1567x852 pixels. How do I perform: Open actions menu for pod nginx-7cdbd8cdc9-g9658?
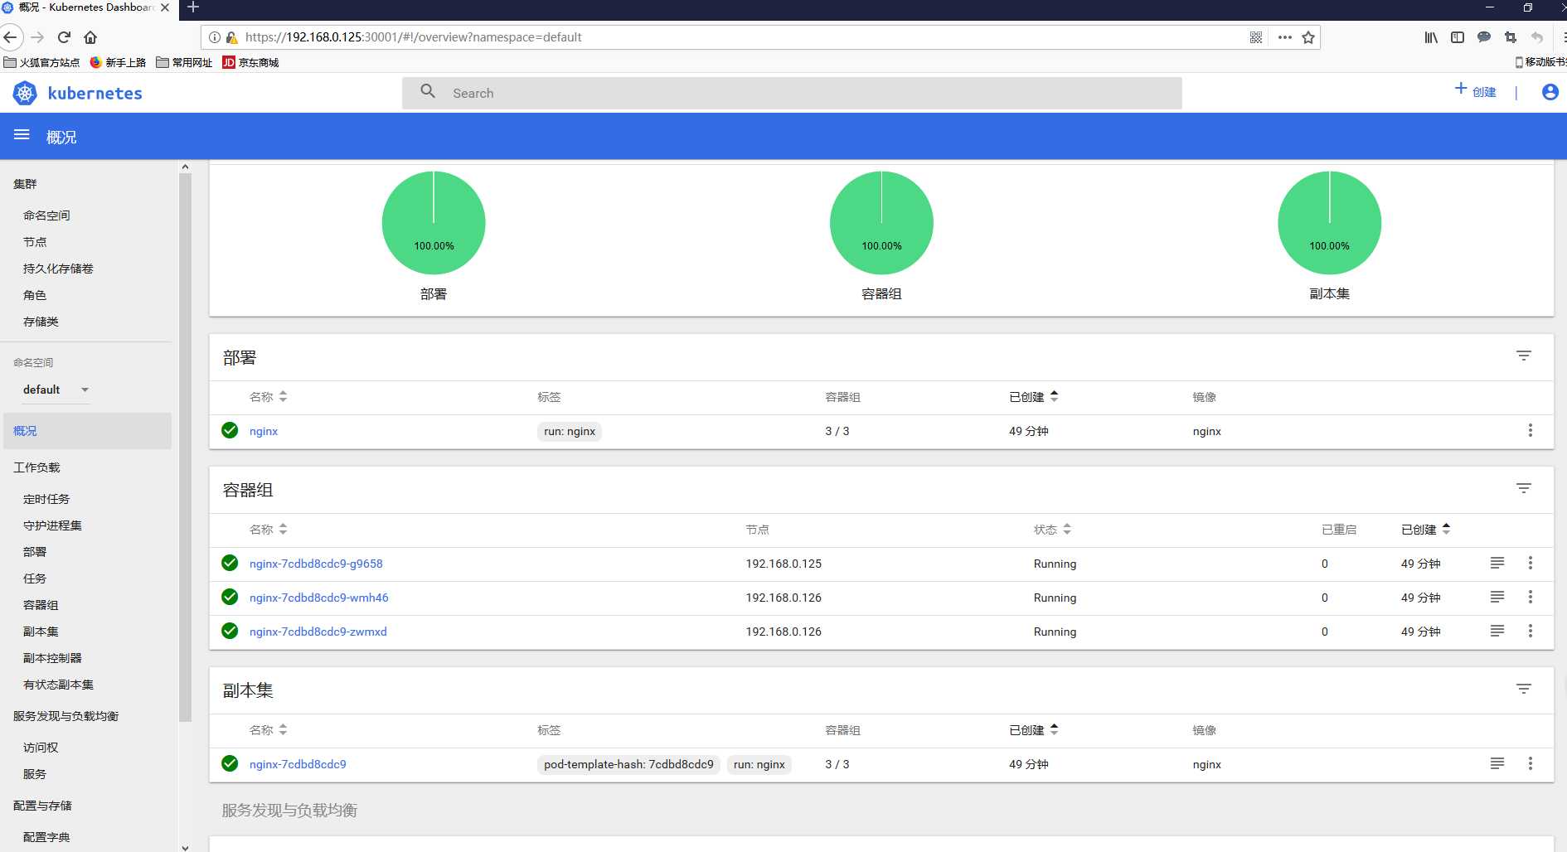coord(1530,563)
